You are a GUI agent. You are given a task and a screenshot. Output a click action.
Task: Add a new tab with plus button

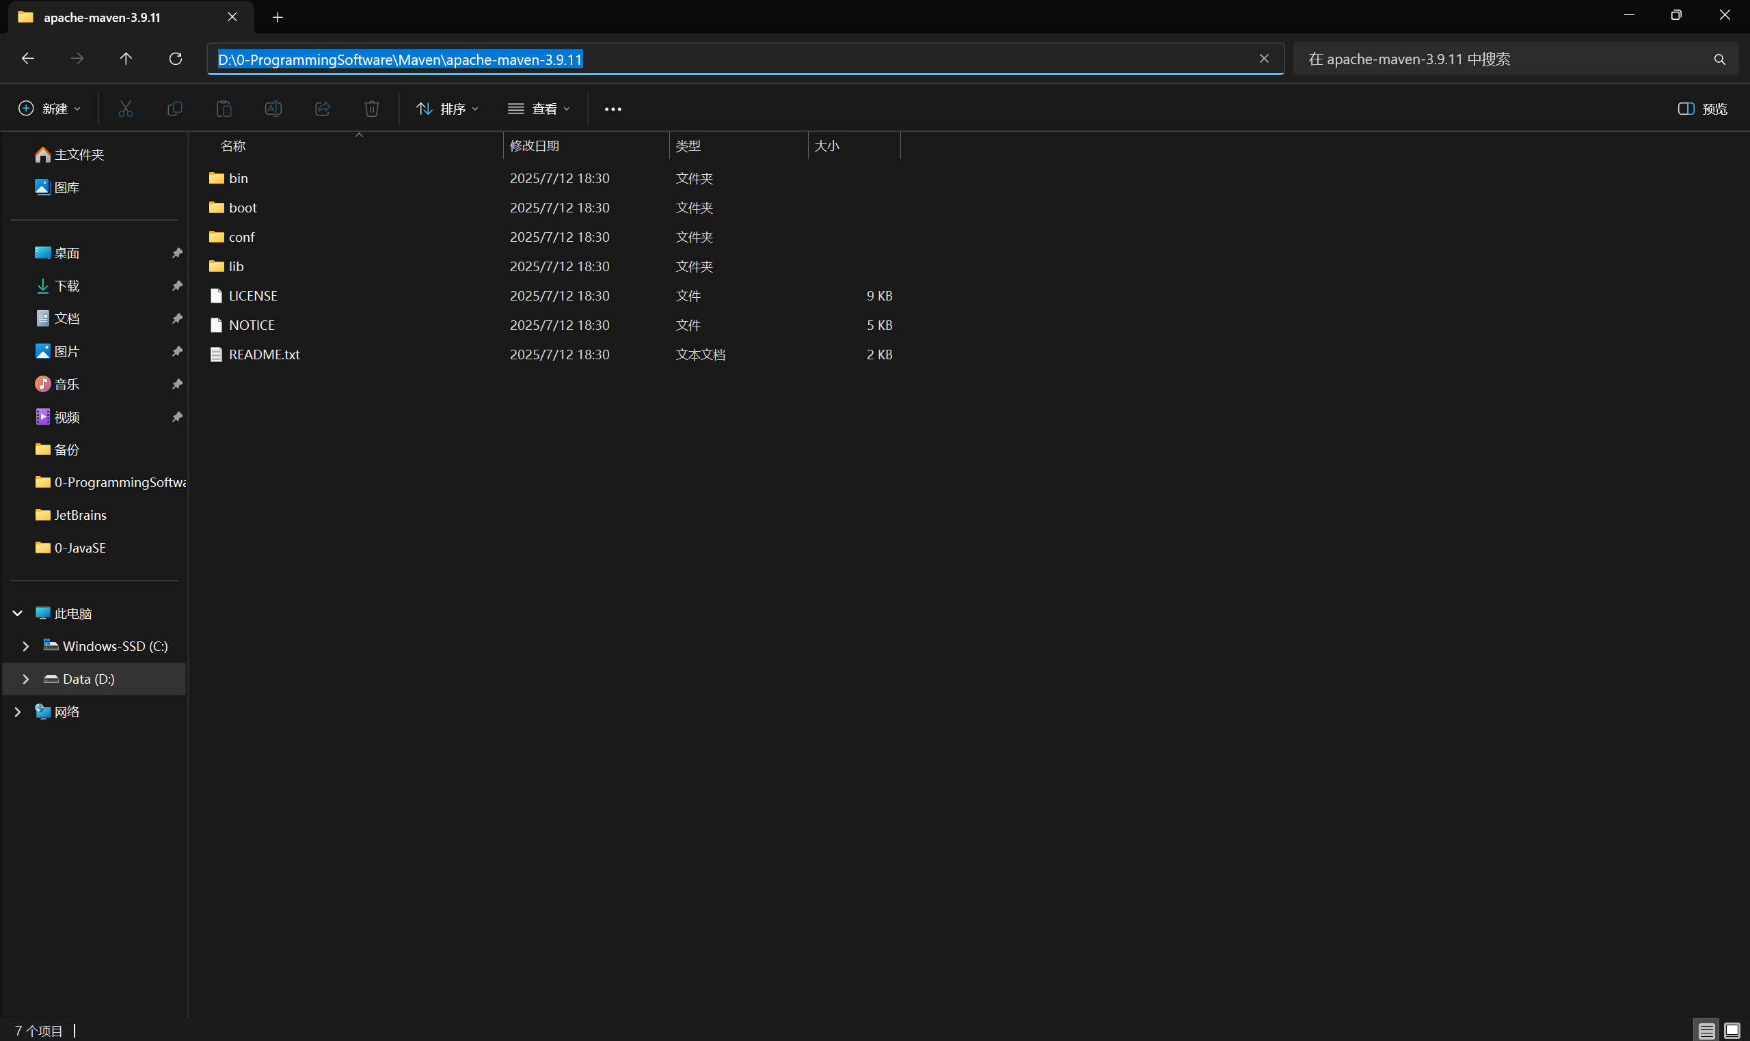278,18
